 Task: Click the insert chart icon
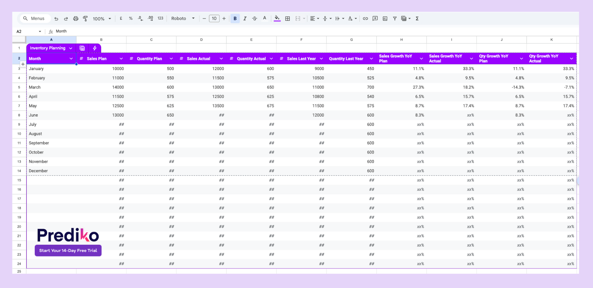pos(385,19)
